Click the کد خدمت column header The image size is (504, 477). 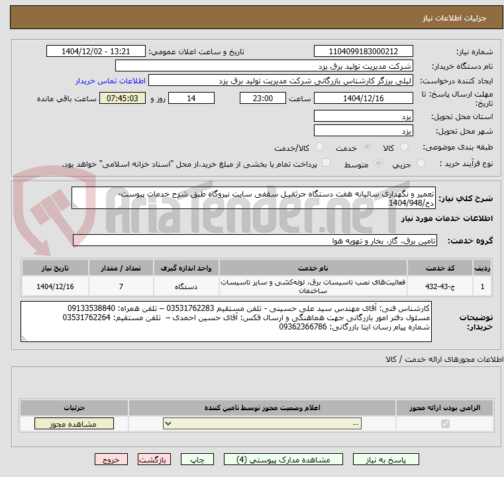tap(440, 268)
